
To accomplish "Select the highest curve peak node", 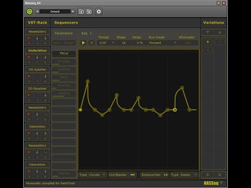I will 88,81.
